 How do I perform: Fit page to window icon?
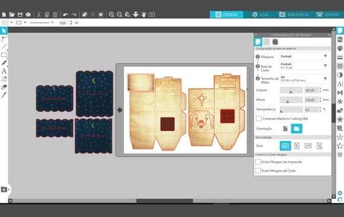(x=152, y=14)
